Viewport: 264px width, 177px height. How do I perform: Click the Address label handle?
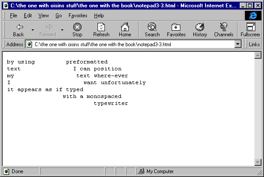(x=14, y=44)
